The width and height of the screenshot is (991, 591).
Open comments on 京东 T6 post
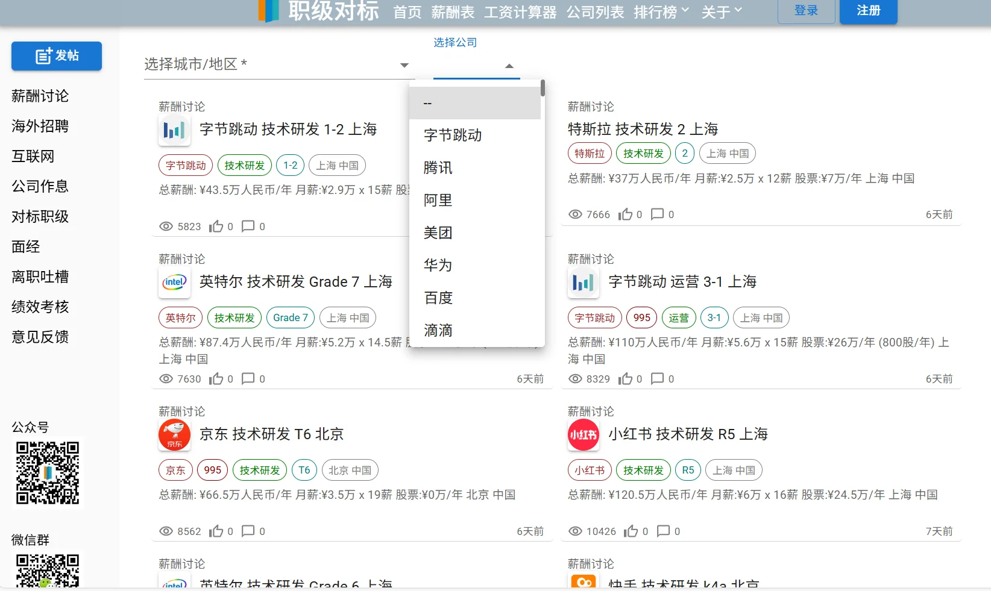(x=248, y=531)
